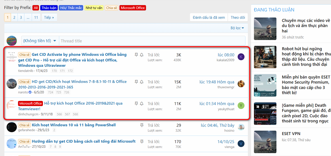Go to page 2 of gefarahede's thread
The image size is (331, 156).
click(54, 130)
